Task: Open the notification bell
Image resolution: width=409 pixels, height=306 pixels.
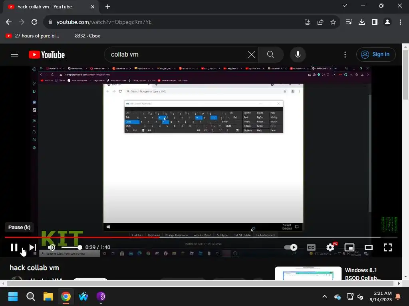Action: [398, 296]
